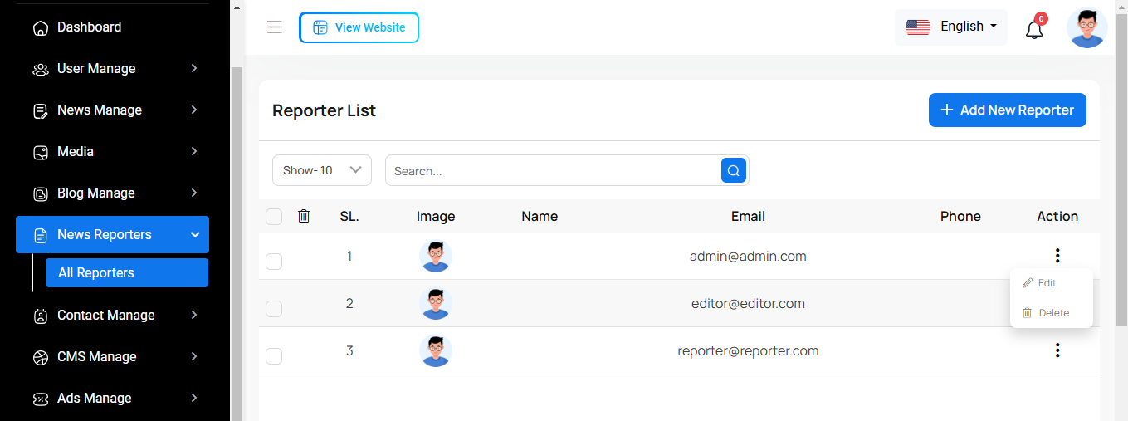The width and height of the screenshot is (1128, 421).
Task: Open action menu for reporter@reporter.com
Action: [1057, 350]
